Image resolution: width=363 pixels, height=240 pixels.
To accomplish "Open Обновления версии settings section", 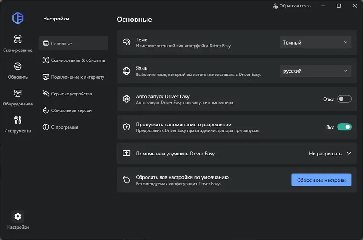I will click(71, 110).
